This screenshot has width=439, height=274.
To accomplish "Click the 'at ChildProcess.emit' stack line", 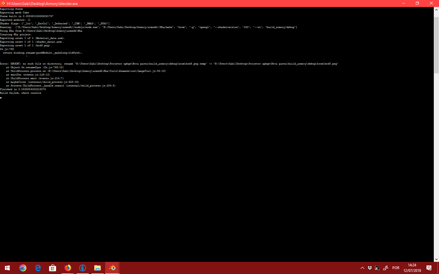I will click(x=35, y=78).
